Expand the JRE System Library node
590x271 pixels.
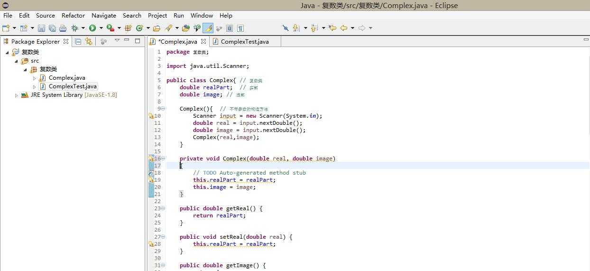pyautogui.click(x=16, y=95)
